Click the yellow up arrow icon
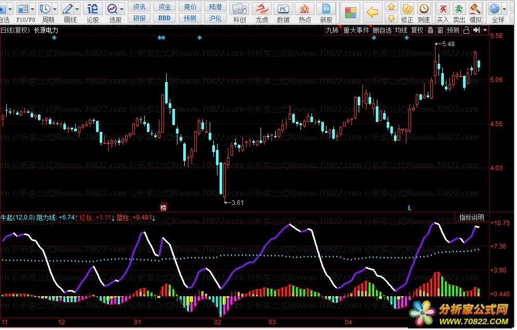This screenshot has height=330, width=517. (x=391, y=7)
